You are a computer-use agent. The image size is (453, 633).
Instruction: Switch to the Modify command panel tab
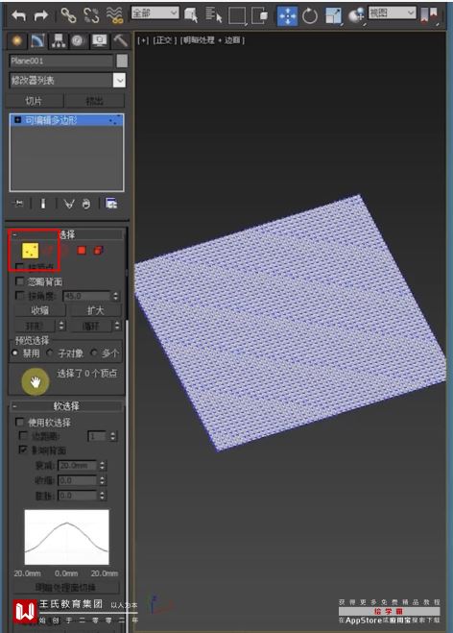[x=38, y=40]
